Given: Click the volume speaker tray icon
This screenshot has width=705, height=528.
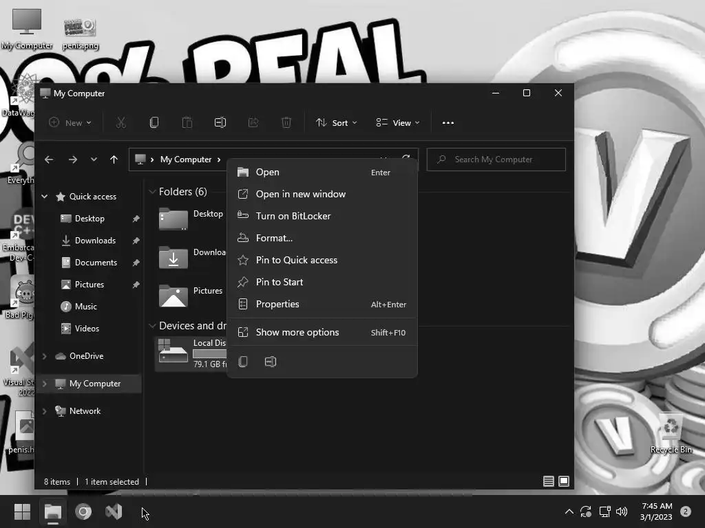Looking at the screenshot, I should pyautogui.click(x=622, y=511).
